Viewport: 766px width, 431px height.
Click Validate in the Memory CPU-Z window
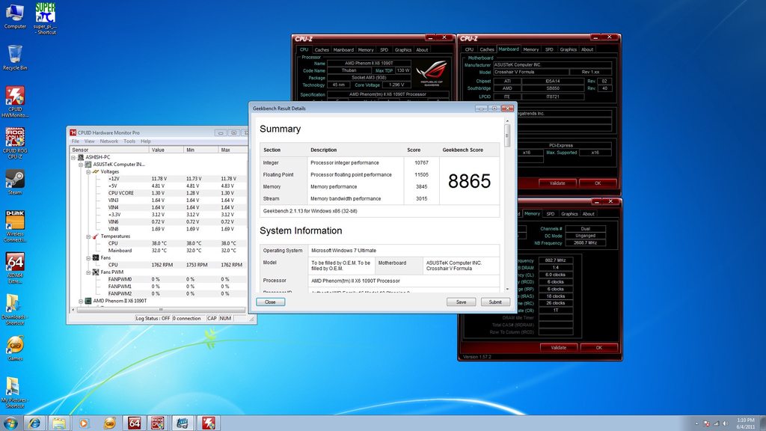point(558,347)
